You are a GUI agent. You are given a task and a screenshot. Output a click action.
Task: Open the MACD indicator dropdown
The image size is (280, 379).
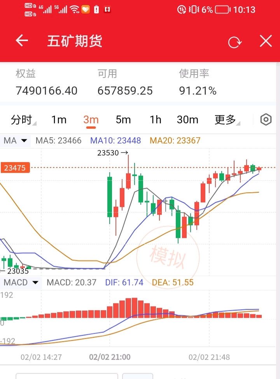click(21, 282)
